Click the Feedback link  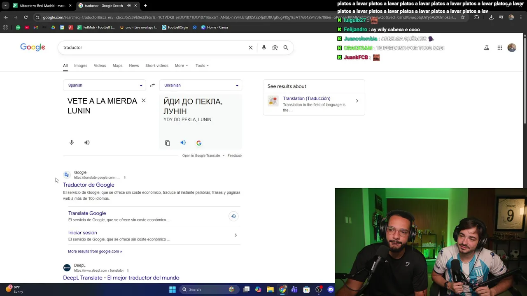(235, 155)
